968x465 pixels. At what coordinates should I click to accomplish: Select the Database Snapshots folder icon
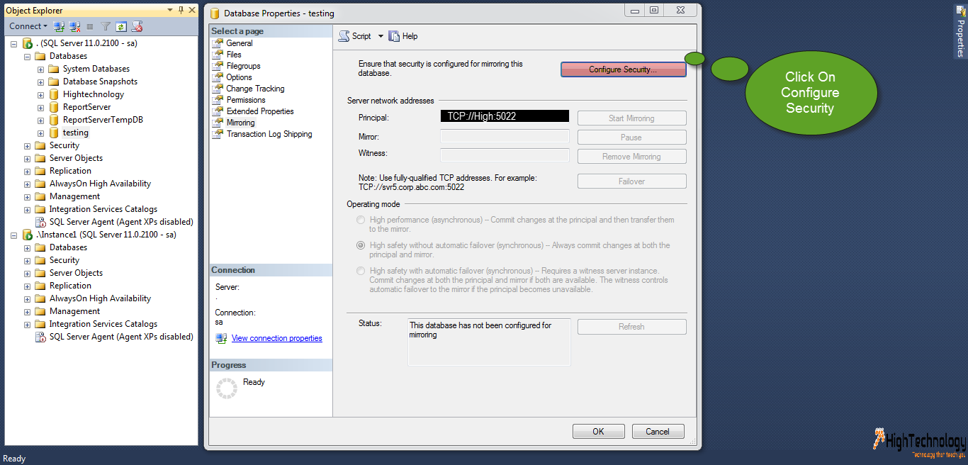tap(54, 82)
